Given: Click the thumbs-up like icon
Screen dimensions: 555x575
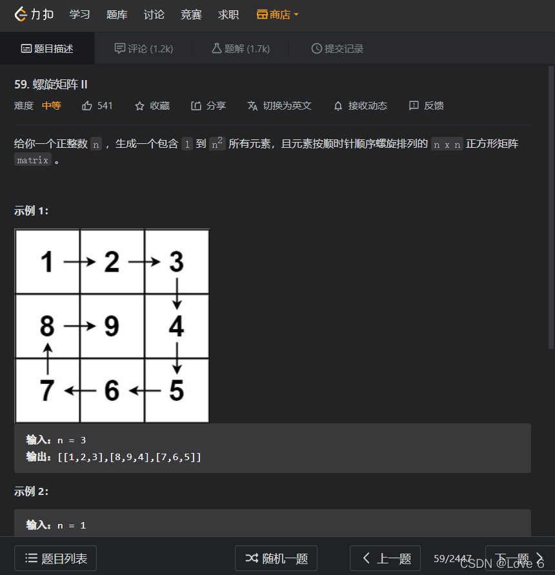Looking at the screenshot, I should coord(87,106).
